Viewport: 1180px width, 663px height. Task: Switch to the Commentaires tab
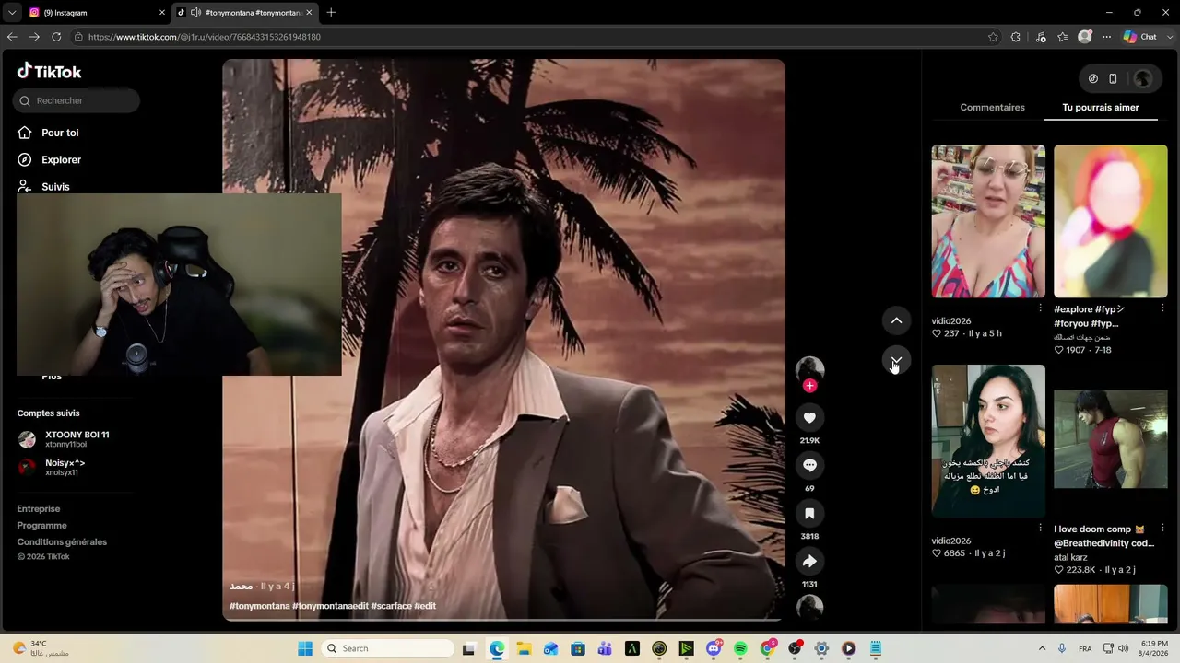(x=992, y=108)
